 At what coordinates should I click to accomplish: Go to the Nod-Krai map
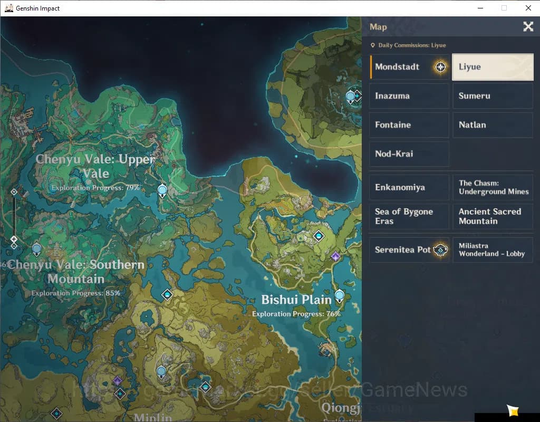point(409,154)
